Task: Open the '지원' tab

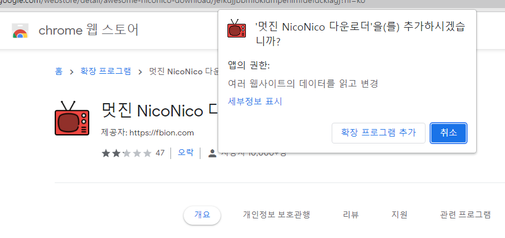Action: pos(400,215)
